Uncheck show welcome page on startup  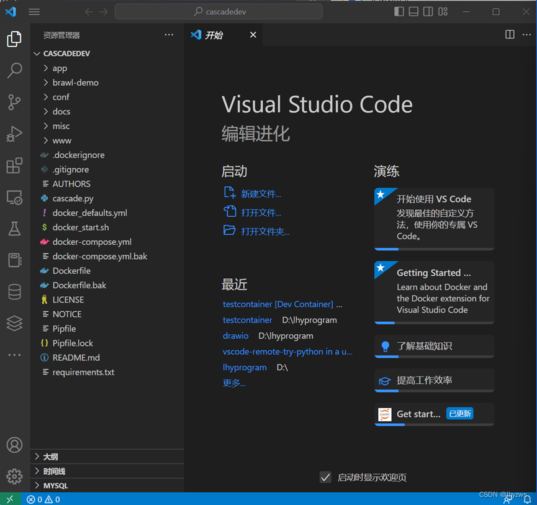coord(325,477)
